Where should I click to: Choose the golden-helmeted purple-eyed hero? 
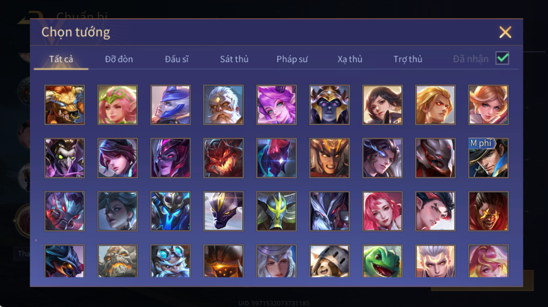tap(330, 105)
